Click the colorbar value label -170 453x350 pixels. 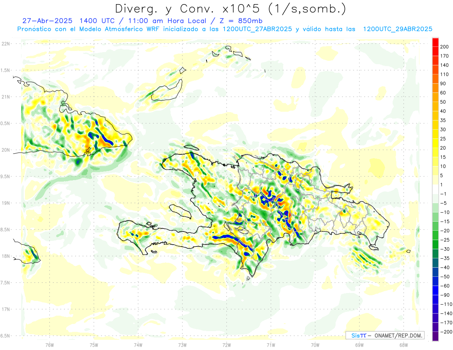point(446,323)
